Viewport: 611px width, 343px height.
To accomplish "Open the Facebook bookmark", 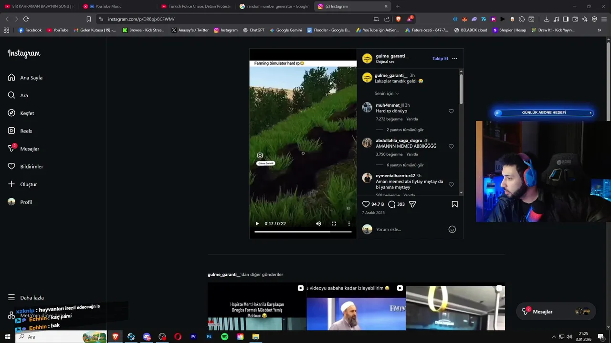I will click(x=30, y=30).
